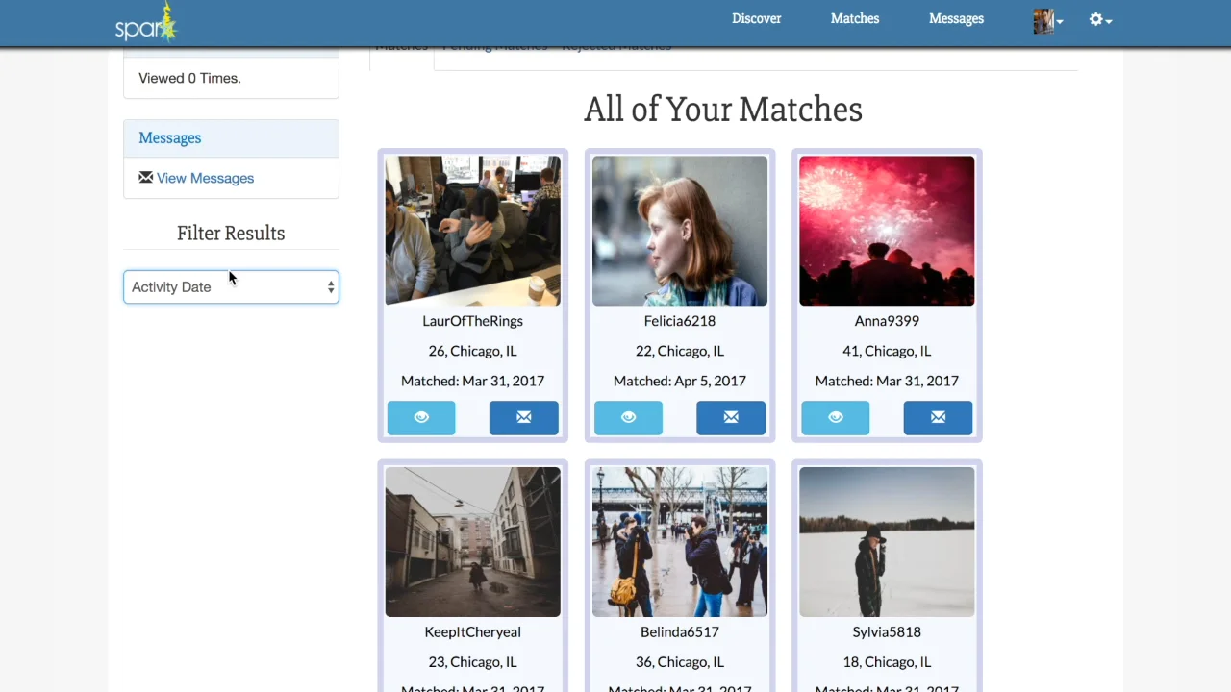This screenshot has width=1231, height=692.
Task: Click the View Messages link
Action: click(205, 178)
